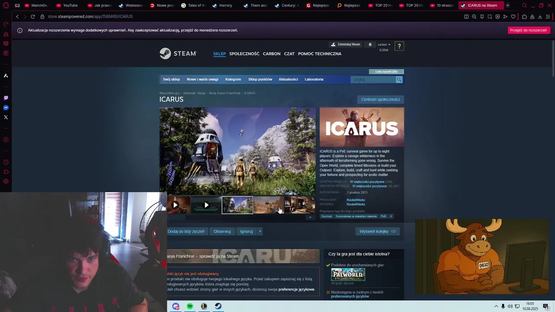
Task: Select SPOŁECZNOŚĆ in Steam top navigation
Action: point(244,54)
